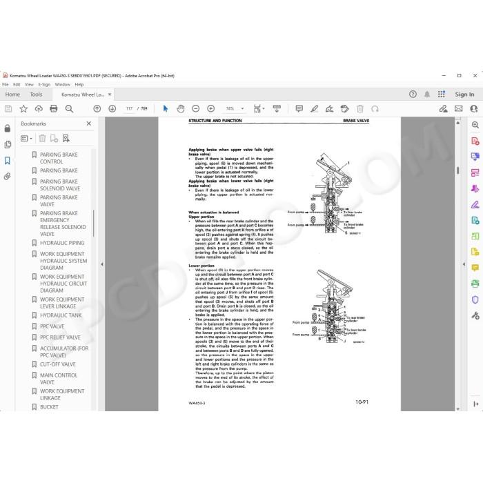The height and width of the screenshot is (483, 483).
Task: Click the upload to cloud icon
Action: (x=39, y=109)
